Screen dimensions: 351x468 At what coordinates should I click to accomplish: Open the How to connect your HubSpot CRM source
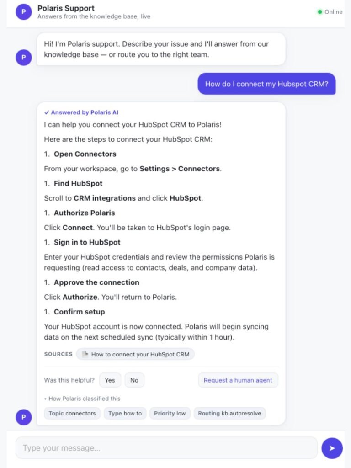click(x=135, y=354)
